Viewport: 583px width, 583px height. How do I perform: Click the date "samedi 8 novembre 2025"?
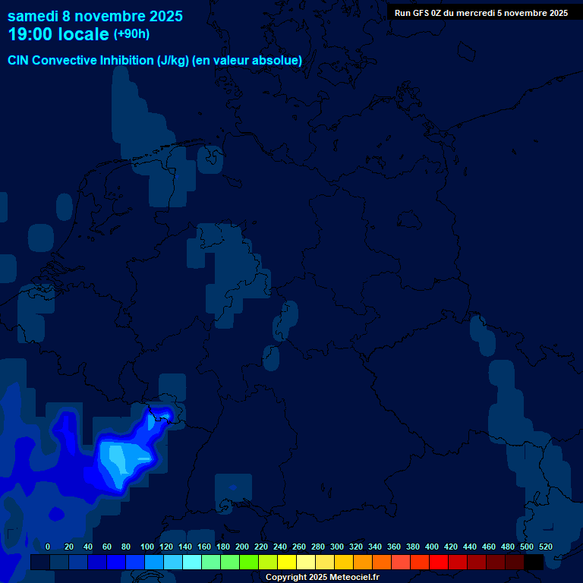pyautogui.click(x=96, y=15)
